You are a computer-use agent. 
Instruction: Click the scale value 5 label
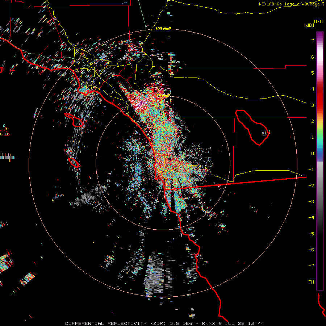pyautogui.click(x=313, y=73)
